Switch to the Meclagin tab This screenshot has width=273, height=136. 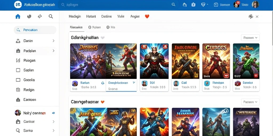(x=75, y=16)
